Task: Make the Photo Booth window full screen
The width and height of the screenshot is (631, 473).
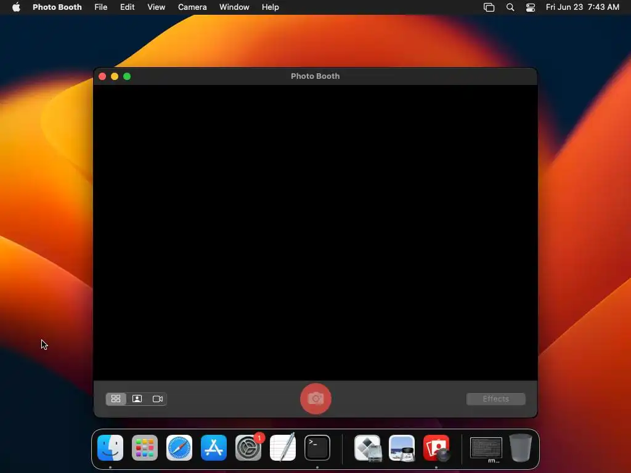Action: [x=127, y=76]
